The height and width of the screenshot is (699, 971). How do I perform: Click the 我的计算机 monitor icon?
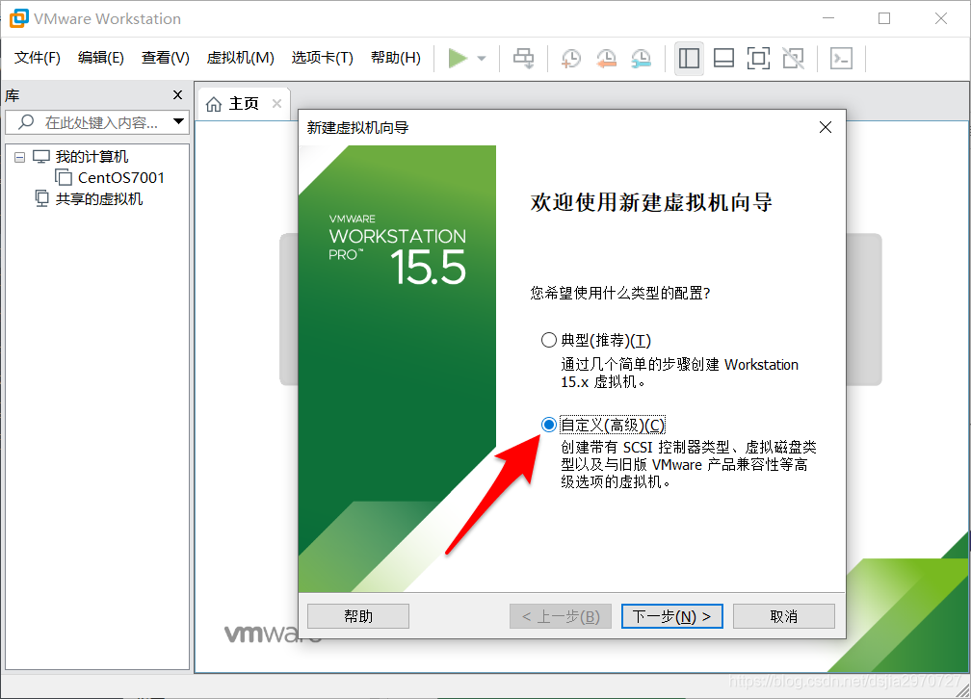tap(40, 157)
